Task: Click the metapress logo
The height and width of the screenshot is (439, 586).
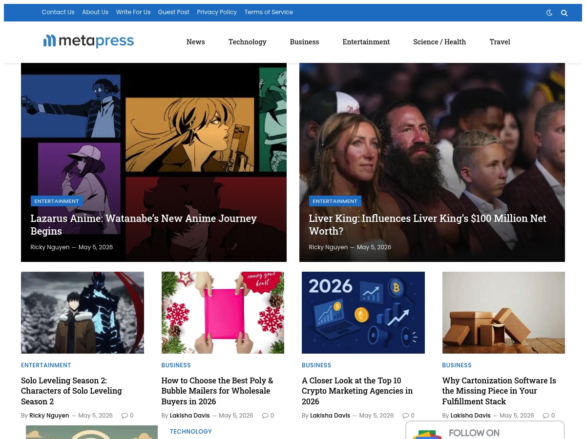Action: click(x=88, y=41)
